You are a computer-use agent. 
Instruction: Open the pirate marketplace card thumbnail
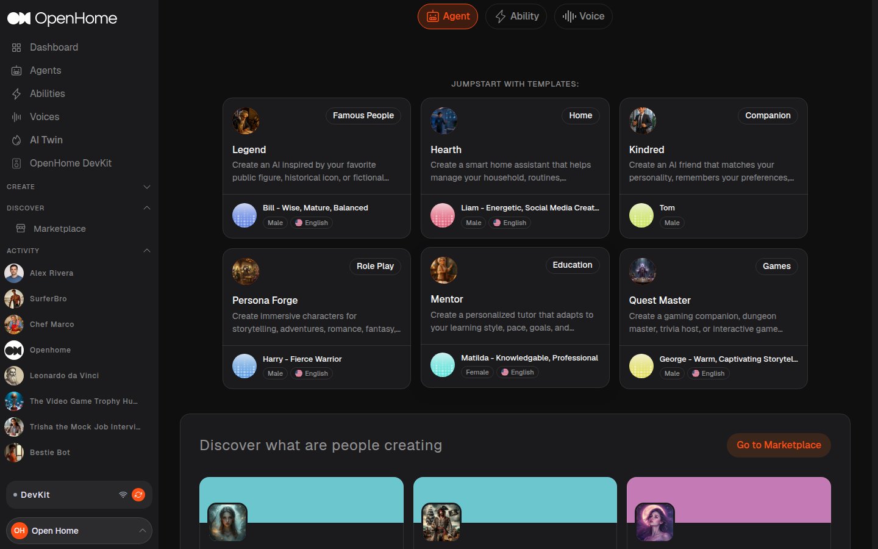pyautogui.click(x=441, y=522)
